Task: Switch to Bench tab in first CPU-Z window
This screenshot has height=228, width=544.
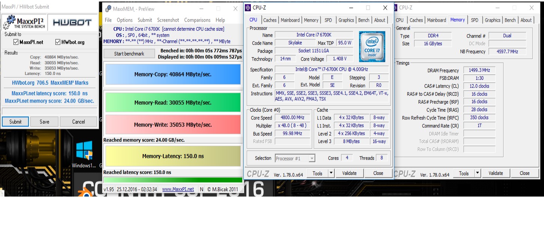Action: tap(364, 20)
